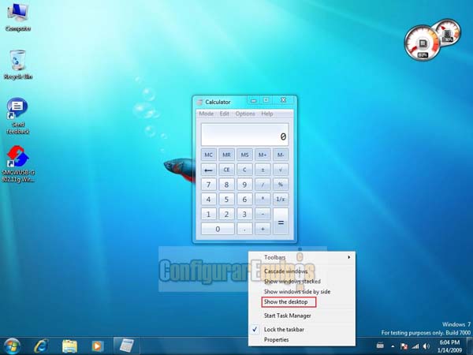Launch Internet Explorer from the taskbar
This screenshot has width=473, height=355.
(41, 346)
